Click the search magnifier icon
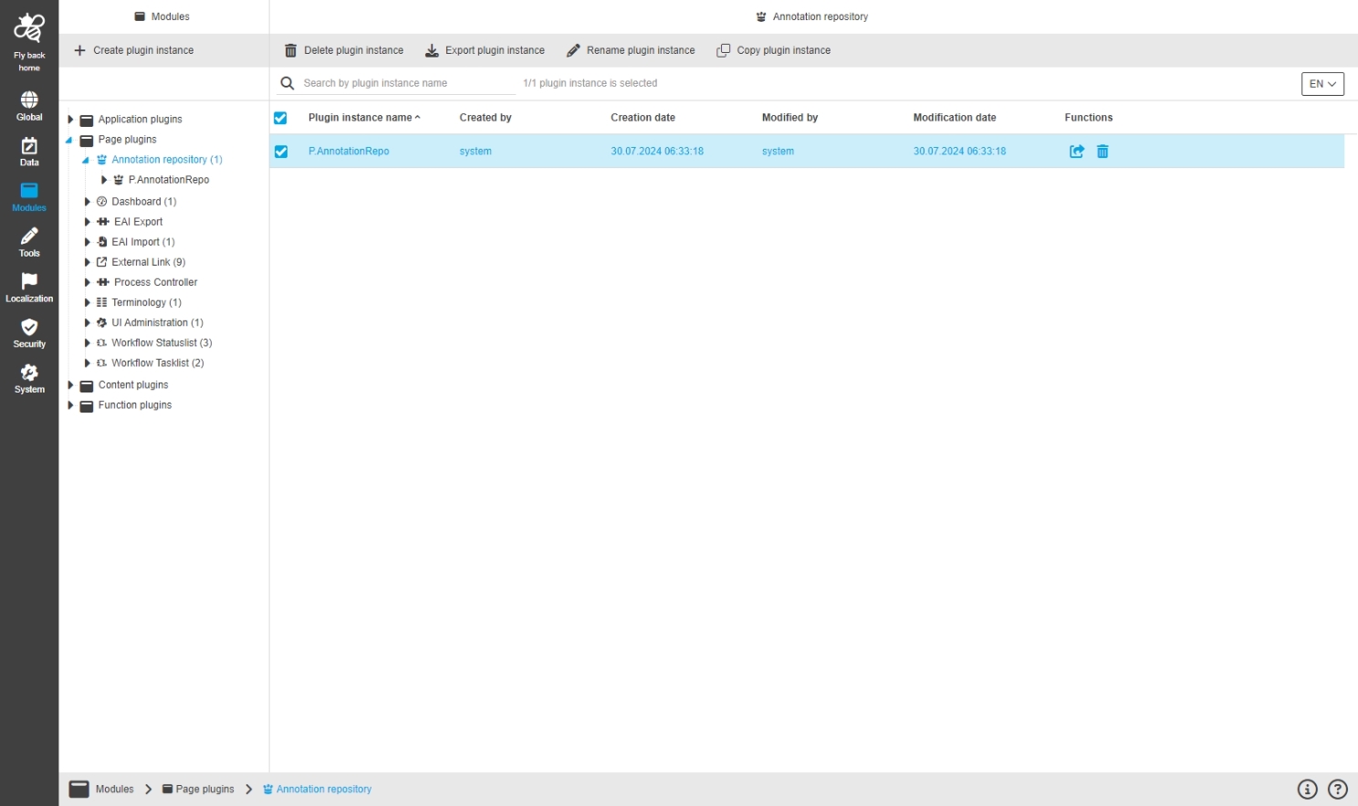This screenshot has height=806, width=1358. (x=287, y=83)
